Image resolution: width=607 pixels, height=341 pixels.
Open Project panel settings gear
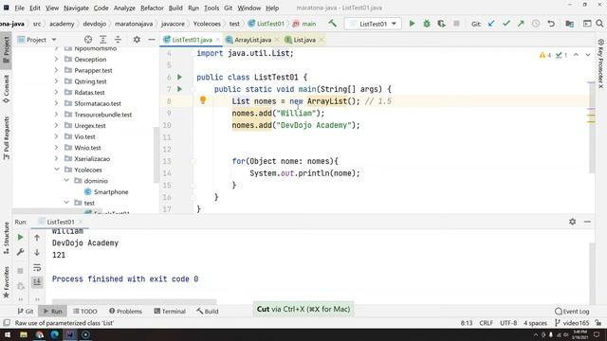point(137,40)
